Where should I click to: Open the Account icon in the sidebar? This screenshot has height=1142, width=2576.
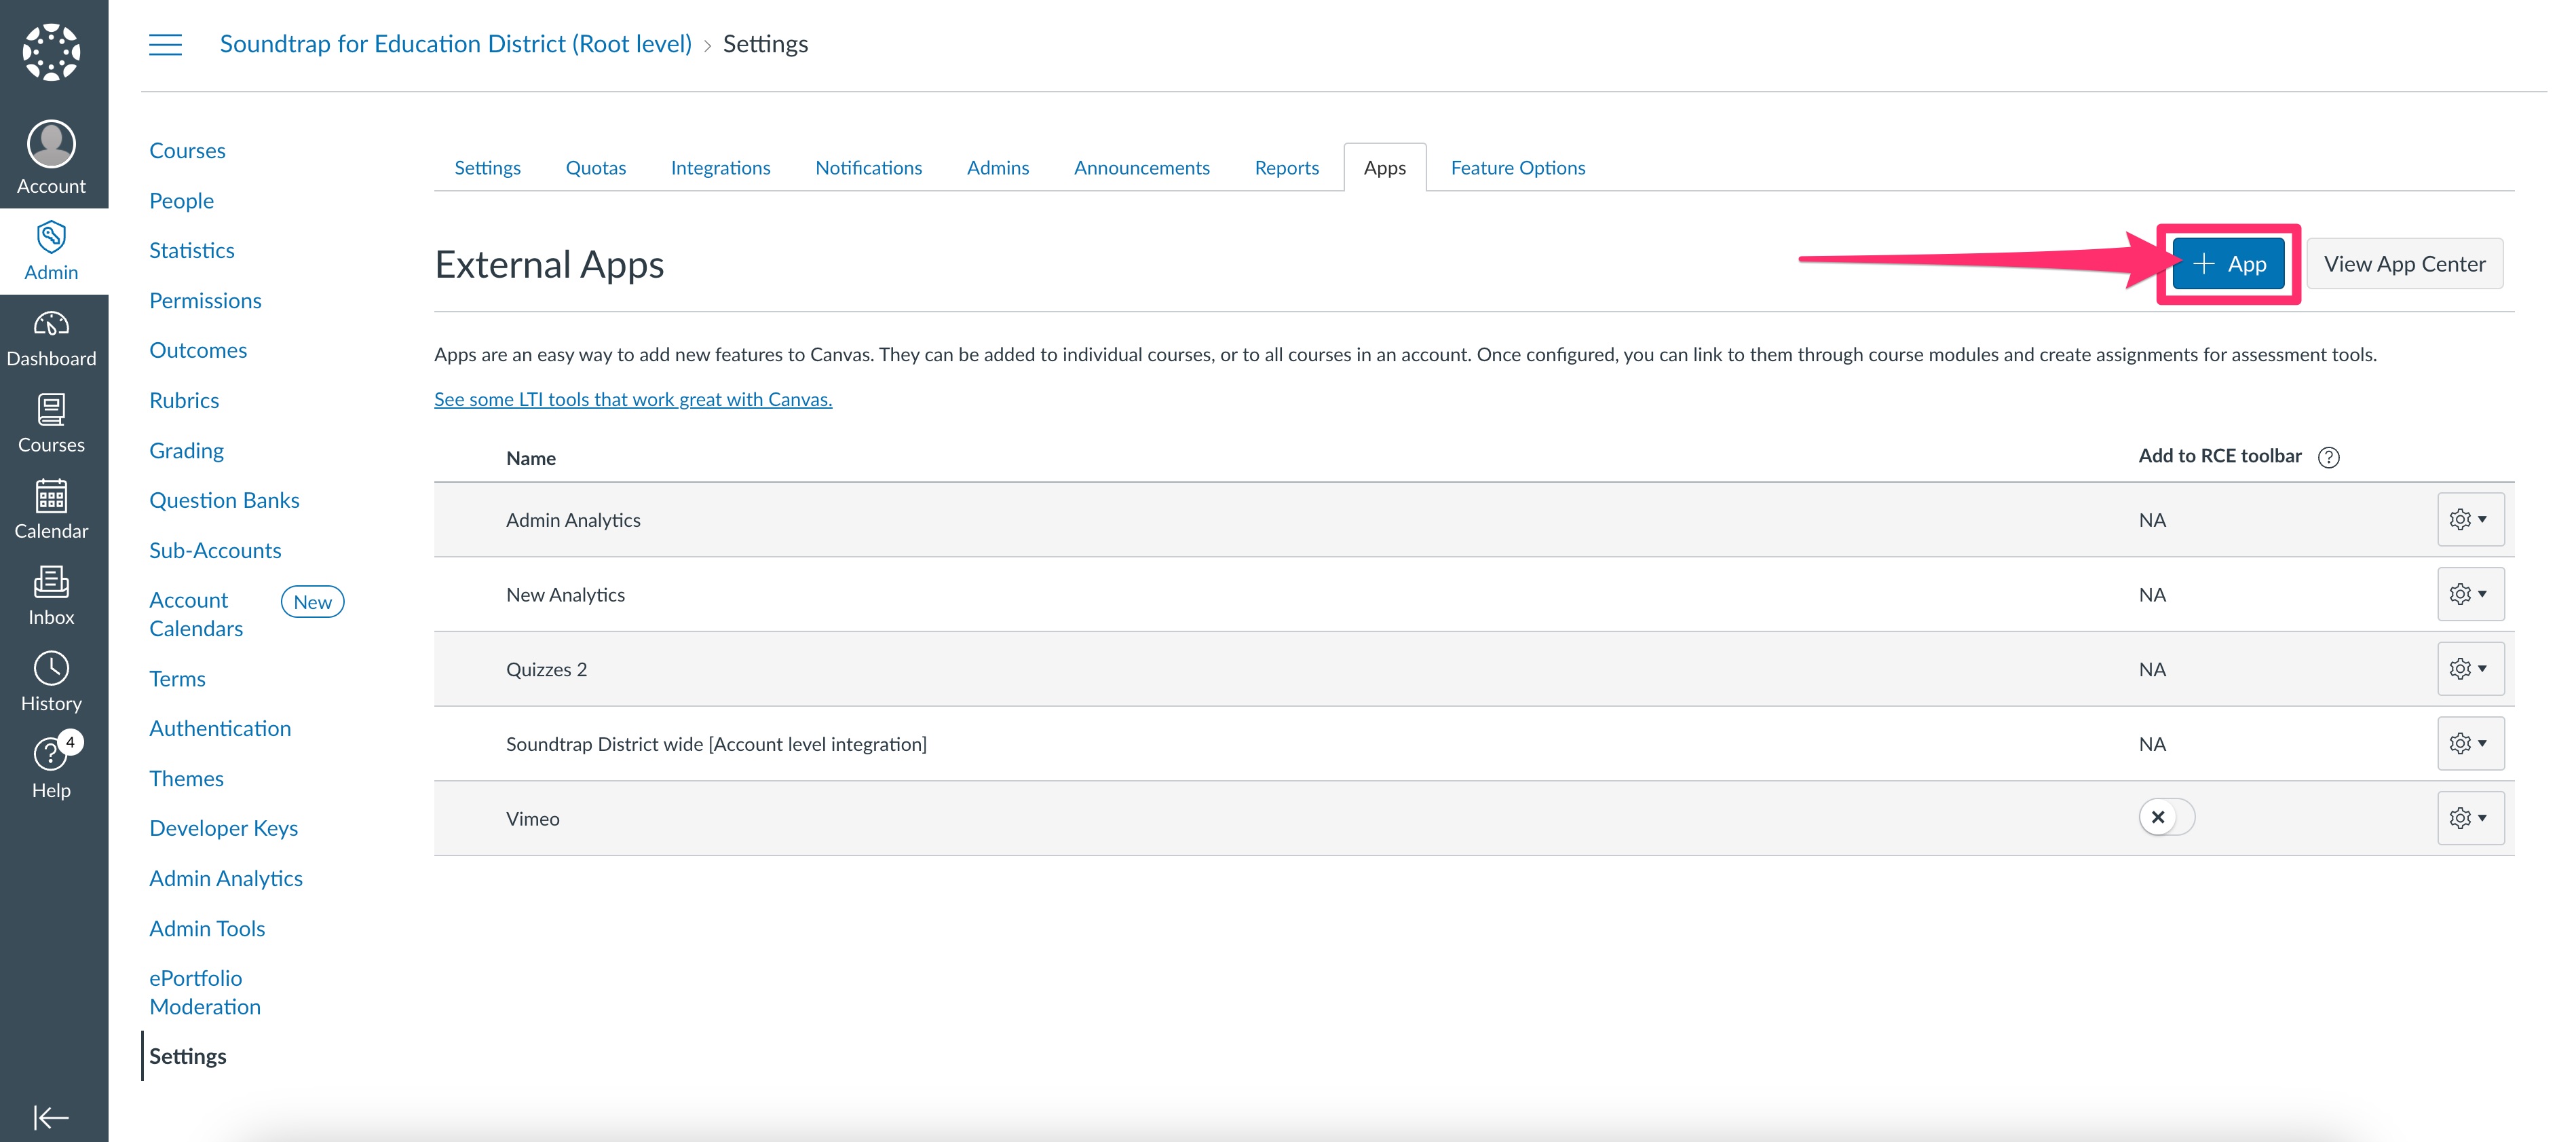click(51, 155)
